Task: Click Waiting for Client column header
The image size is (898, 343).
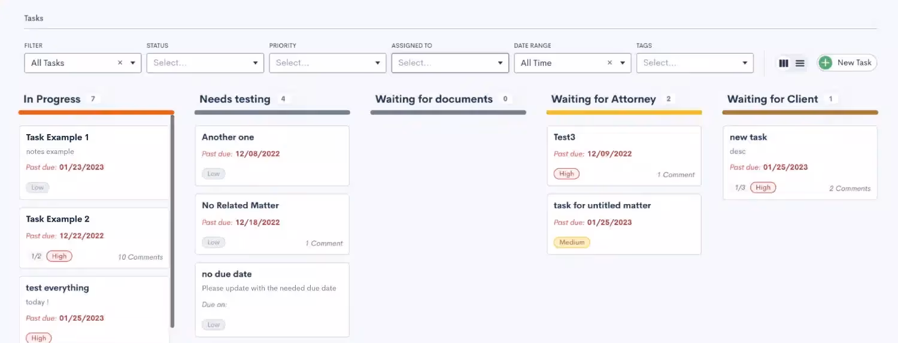Action: click(772, 99)
